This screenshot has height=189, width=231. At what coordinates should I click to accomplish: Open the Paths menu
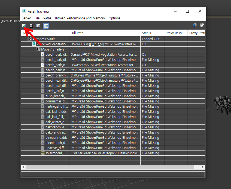pos(47,18)
